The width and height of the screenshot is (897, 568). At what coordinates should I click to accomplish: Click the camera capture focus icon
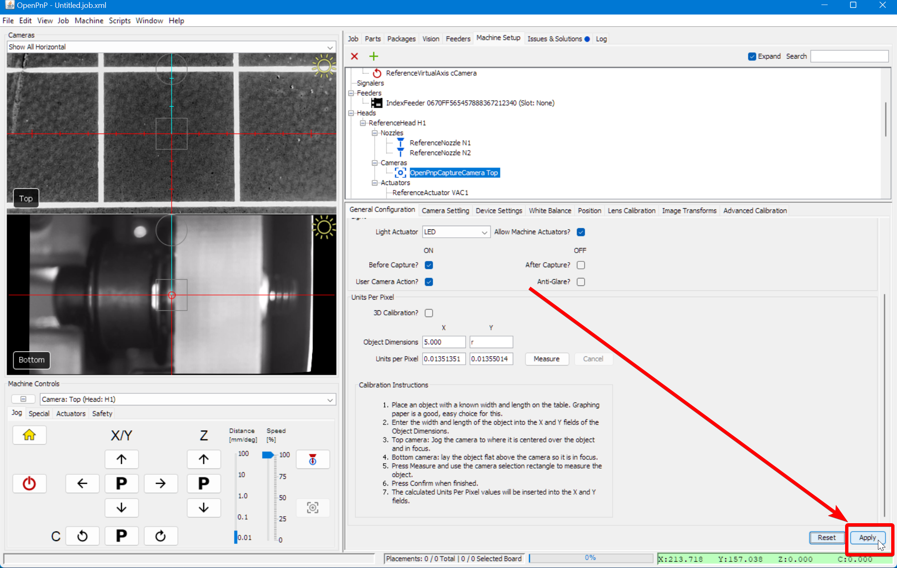[x=313, y=507]
